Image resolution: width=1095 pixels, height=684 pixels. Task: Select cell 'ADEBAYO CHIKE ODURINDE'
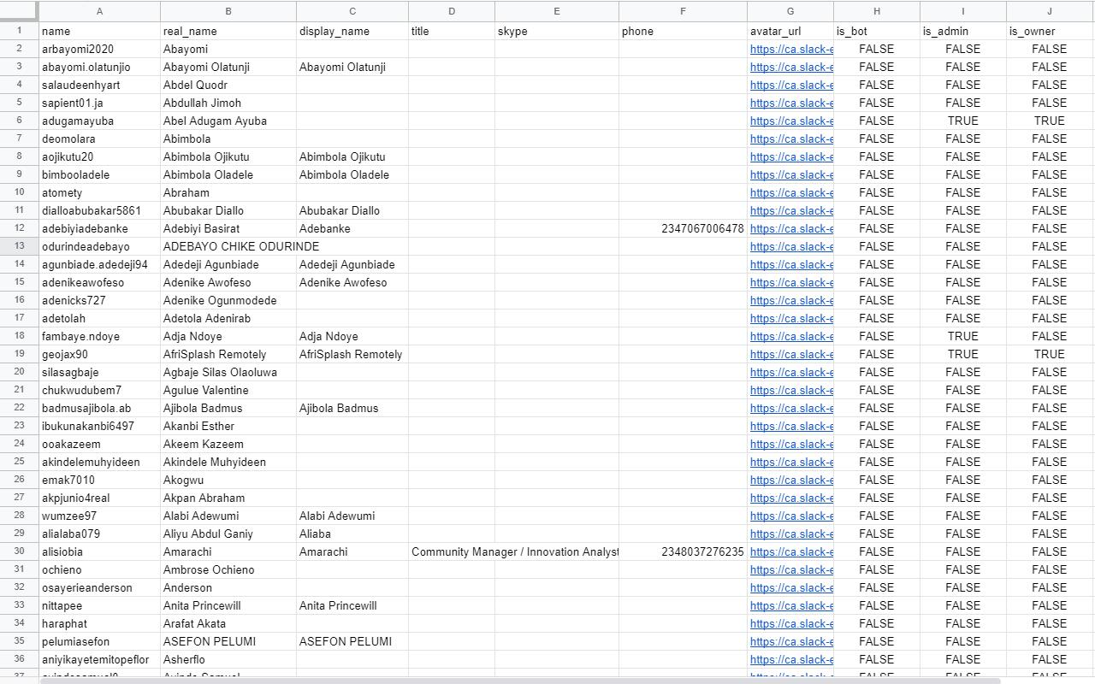228,246
